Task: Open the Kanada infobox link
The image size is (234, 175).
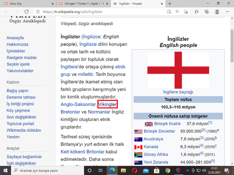Action: pos(151,147)
